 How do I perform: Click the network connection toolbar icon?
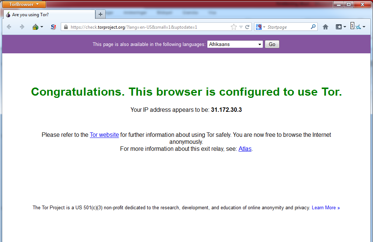358,27
